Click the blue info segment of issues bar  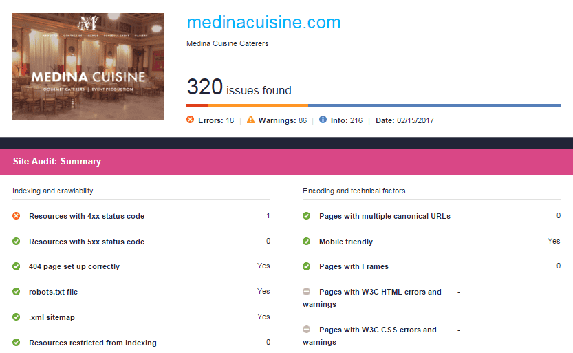[434, 105]
